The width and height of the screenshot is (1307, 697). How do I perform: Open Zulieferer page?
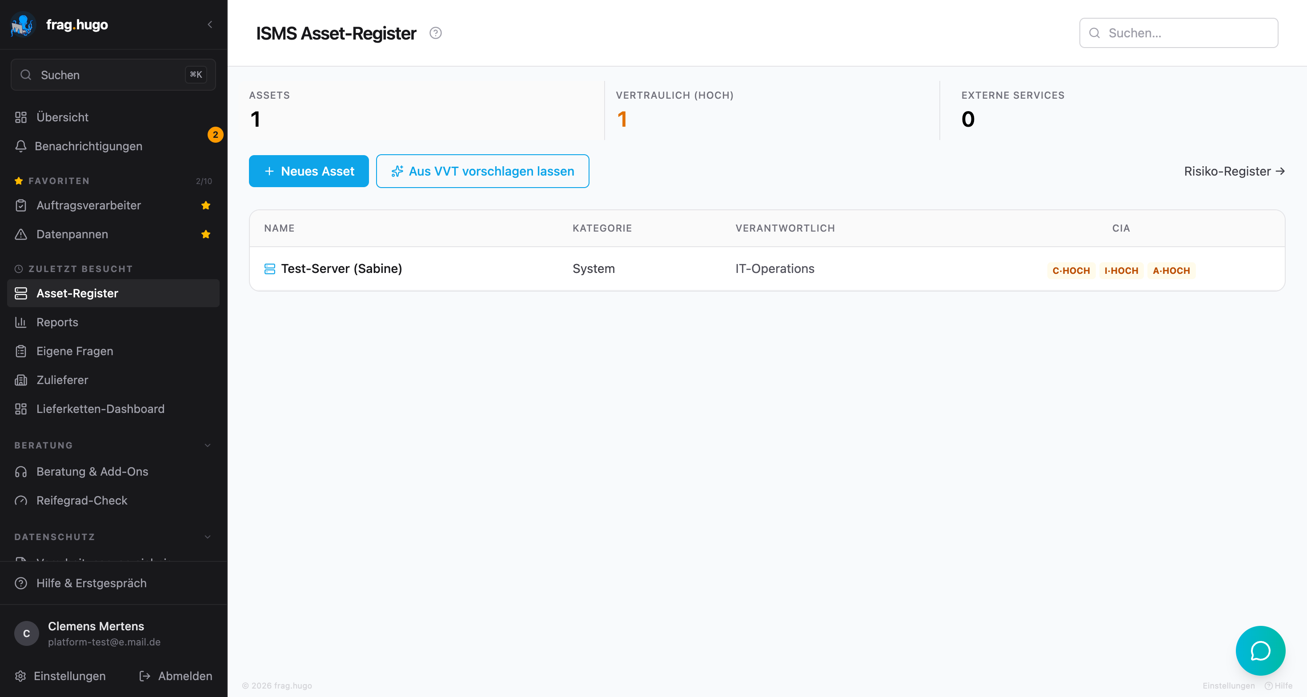[113, 380]
